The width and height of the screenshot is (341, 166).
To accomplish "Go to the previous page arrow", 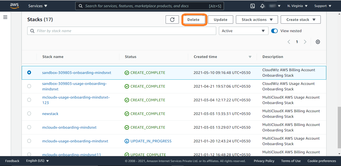I will click(x=289, y=42).
